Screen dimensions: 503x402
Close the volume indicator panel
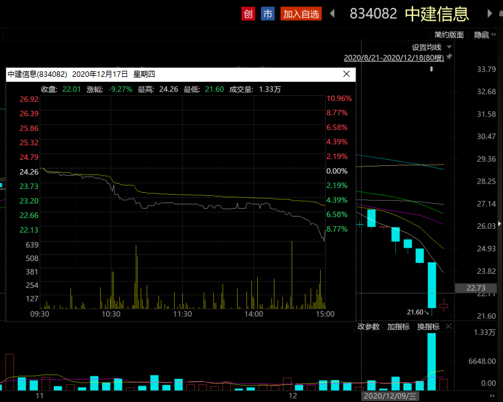pyautogui.click(x=449, y=327)
